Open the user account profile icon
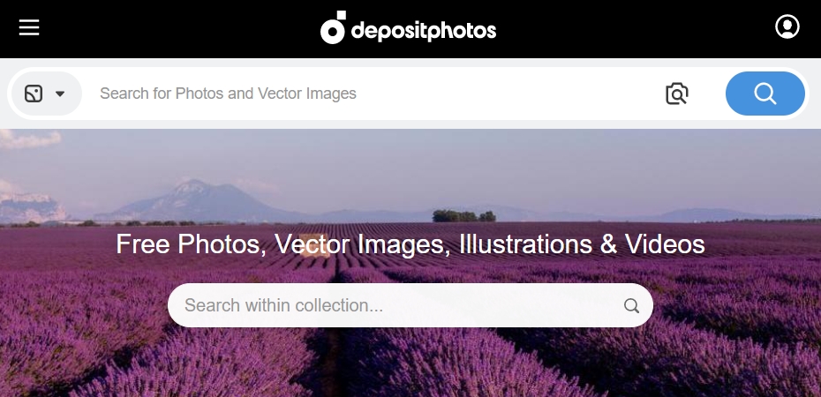This screenshot has width=821, height=397. click(787, 27)
